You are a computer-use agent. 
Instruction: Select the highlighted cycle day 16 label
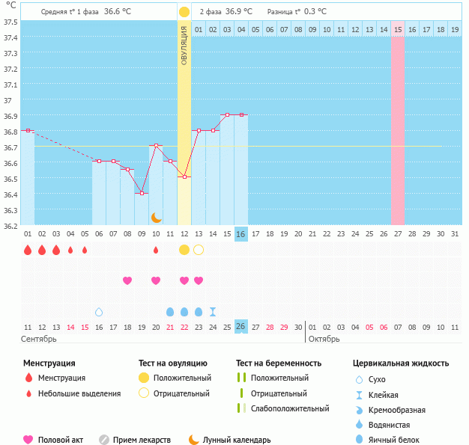click(240, 234)
